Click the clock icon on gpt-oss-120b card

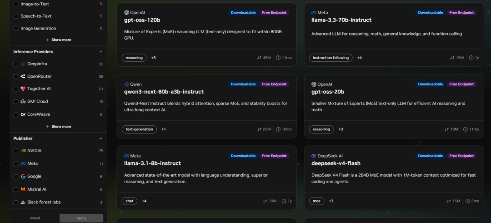pos(278,58)
